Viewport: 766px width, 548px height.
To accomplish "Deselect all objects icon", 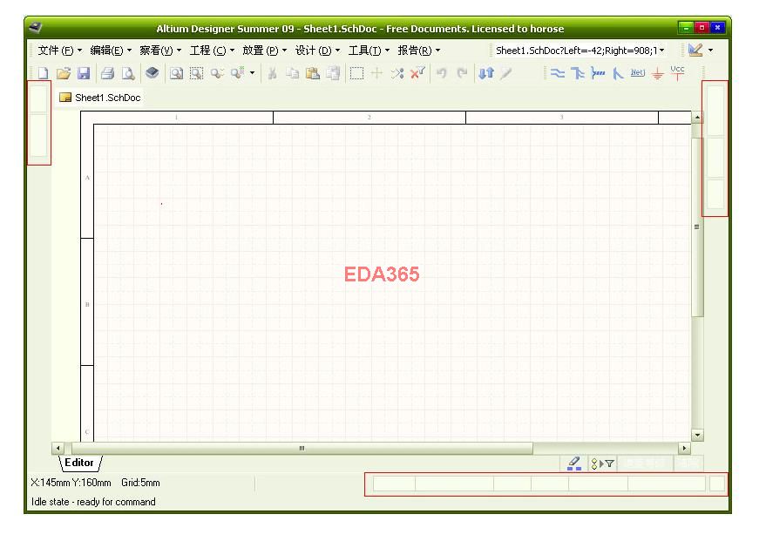I will [x=397, y=73].
